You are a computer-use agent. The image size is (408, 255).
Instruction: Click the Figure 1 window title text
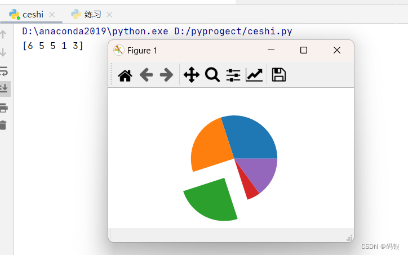[142, 51]
